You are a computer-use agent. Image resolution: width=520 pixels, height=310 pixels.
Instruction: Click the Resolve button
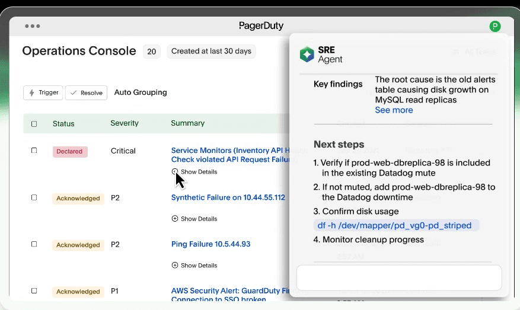(x=86, y=92)
